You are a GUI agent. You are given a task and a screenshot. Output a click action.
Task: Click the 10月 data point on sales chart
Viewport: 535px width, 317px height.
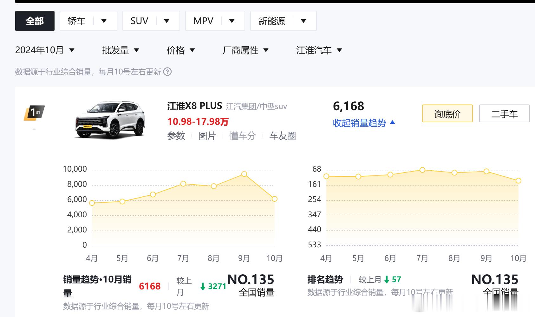275,199
